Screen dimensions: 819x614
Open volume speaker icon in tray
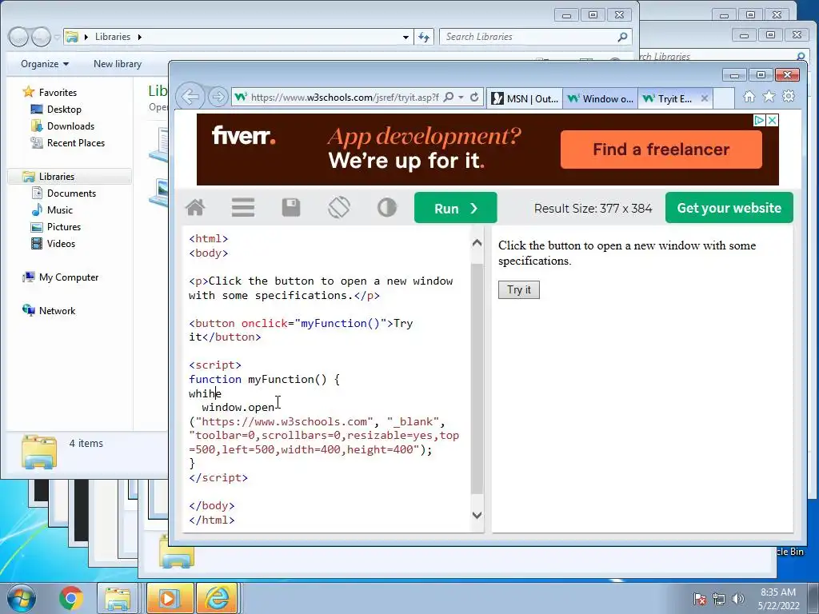coord(737,599)
